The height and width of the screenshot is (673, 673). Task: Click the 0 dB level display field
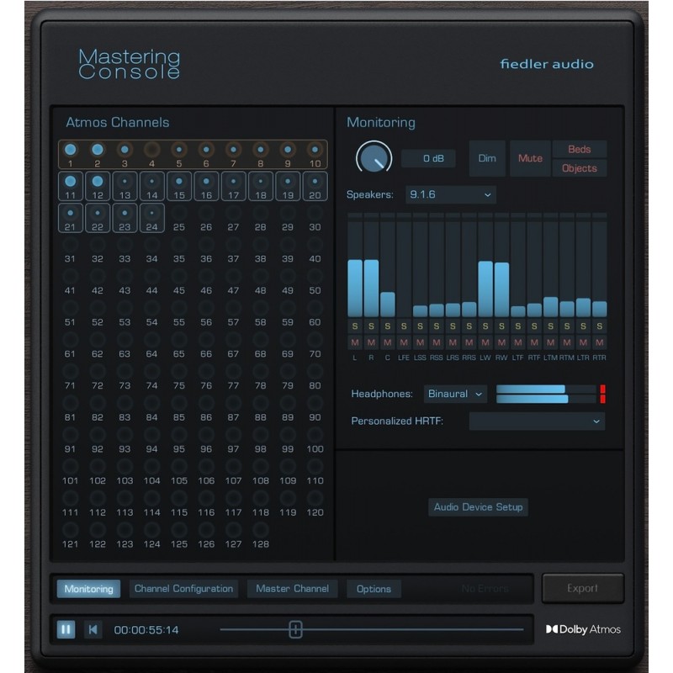(x=428, y=158)
